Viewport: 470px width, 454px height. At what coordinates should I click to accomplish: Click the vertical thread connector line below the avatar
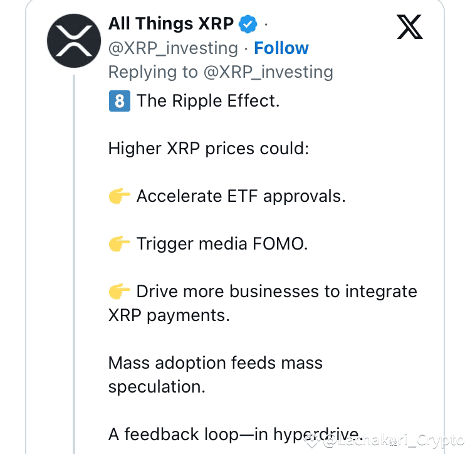click(x=74, y=264)
